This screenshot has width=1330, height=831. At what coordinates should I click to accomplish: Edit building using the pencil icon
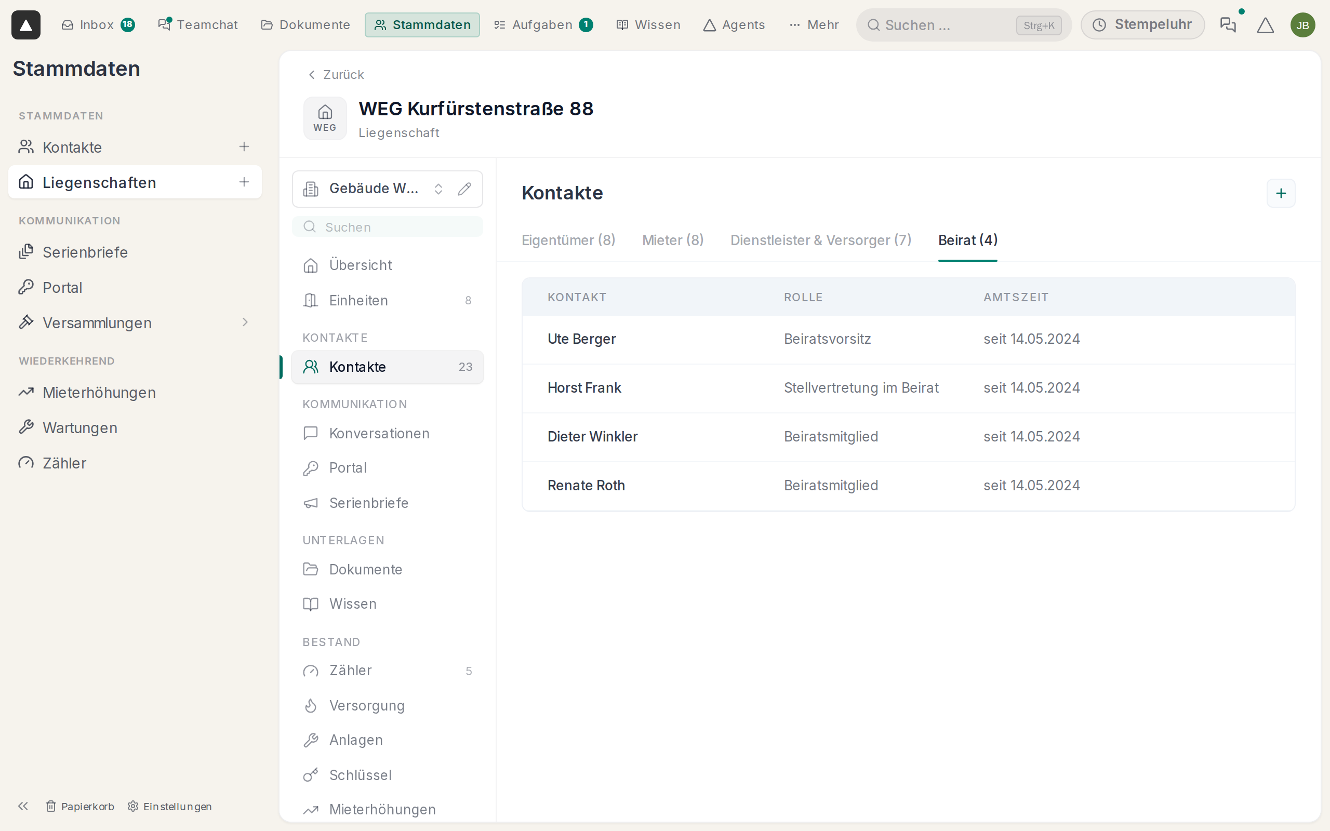point(464,189)
